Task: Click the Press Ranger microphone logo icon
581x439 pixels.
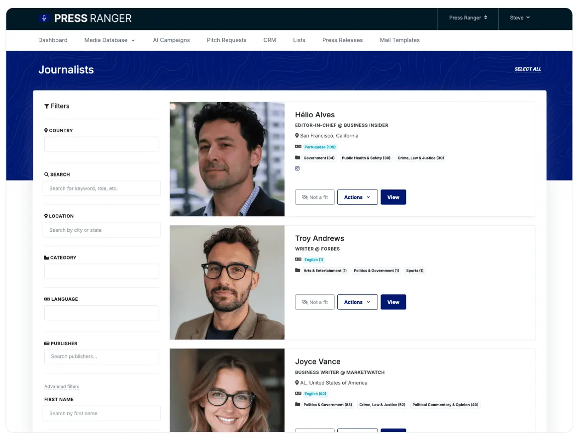Action: (x=44, y=18)
